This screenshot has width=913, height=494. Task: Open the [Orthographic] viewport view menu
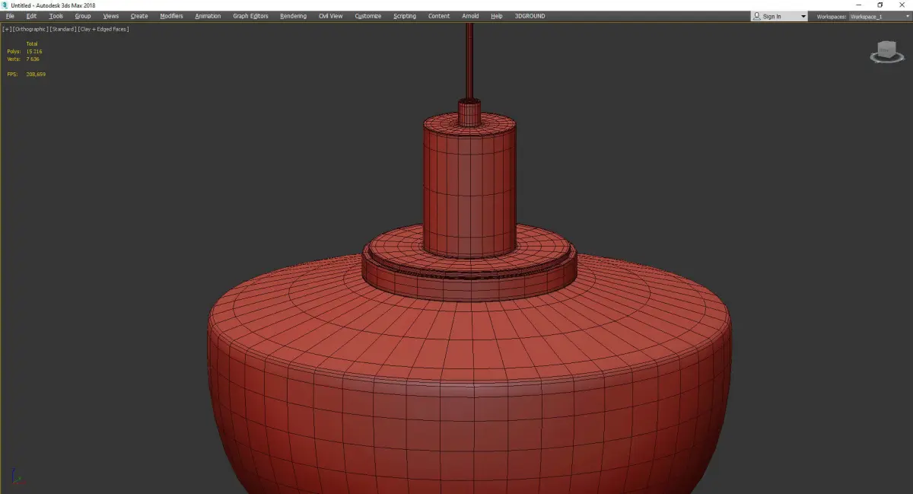coord(30,29)
